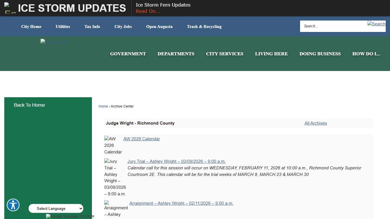The width and height of the screenshot is (390, 219).
Task: Click the Read On... link
Action: point(148,11)
